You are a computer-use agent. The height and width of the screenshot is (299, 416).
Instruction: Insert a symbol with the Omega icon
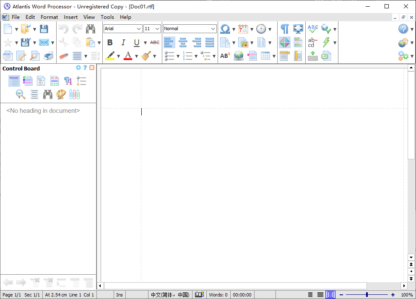click(225, 29)
